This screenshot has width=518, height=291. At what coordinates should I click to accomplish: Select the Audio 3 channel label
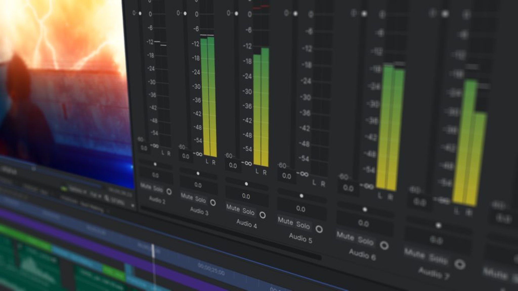199,211
